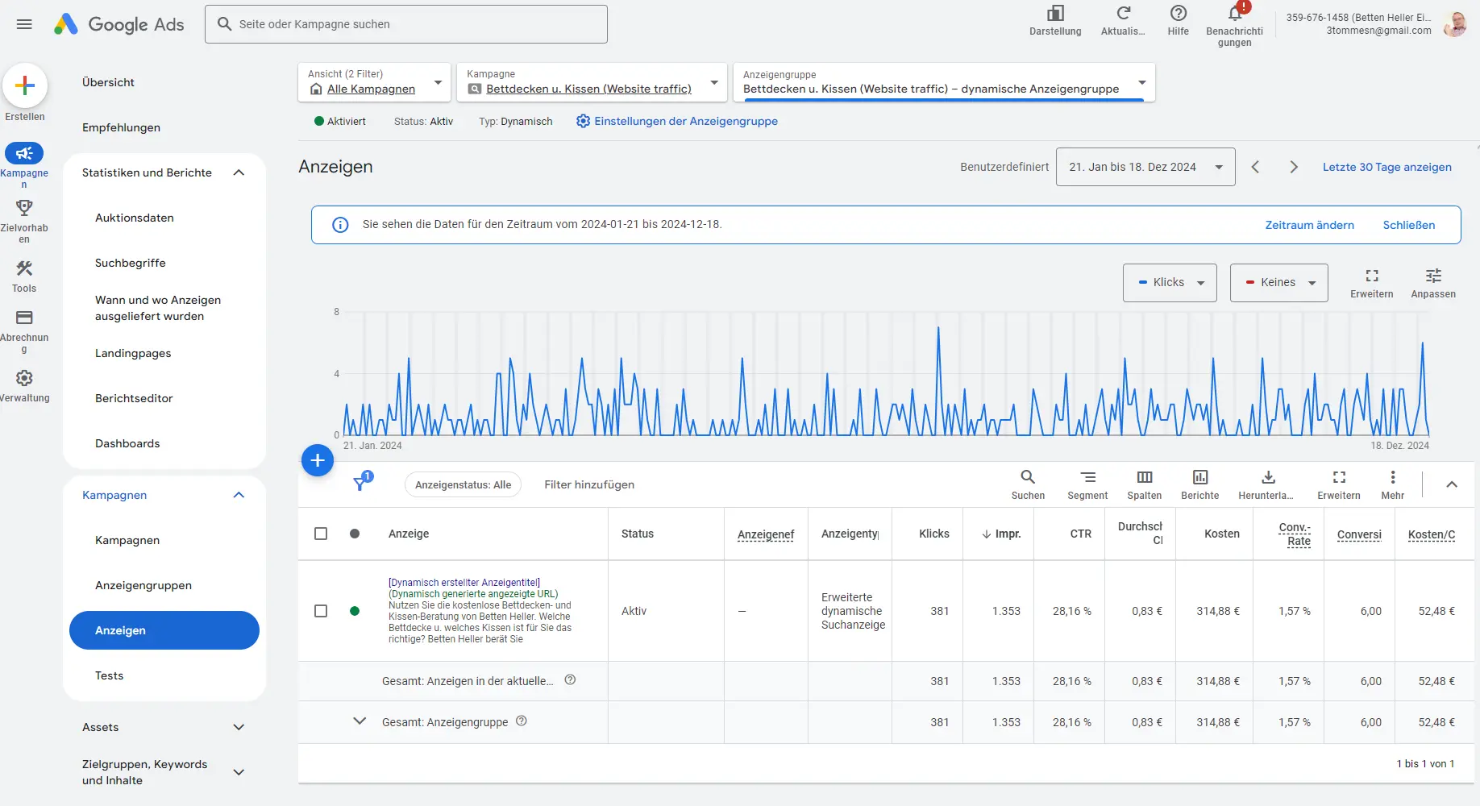
Task: Click the info icon in the date banner
Action: [x=340, y=225]
